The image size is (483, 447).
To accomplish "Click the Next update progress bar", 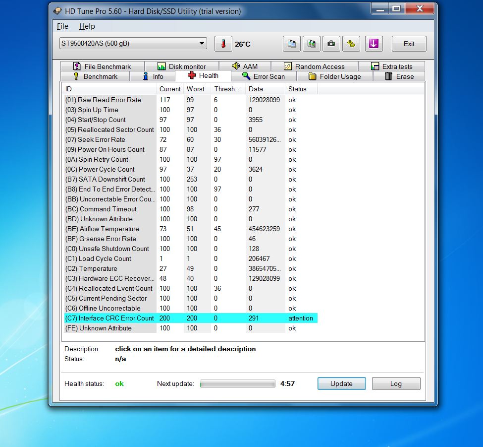I will 237,383.
